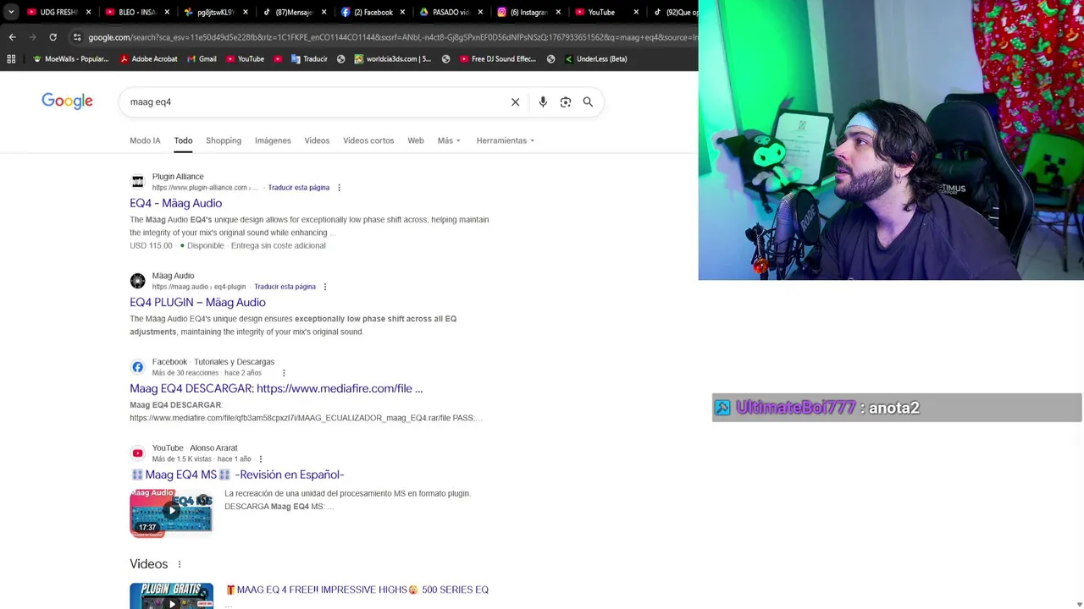Open options menu for Facebook result
This screenshot has width=1084, height=609.
[284, 373]
